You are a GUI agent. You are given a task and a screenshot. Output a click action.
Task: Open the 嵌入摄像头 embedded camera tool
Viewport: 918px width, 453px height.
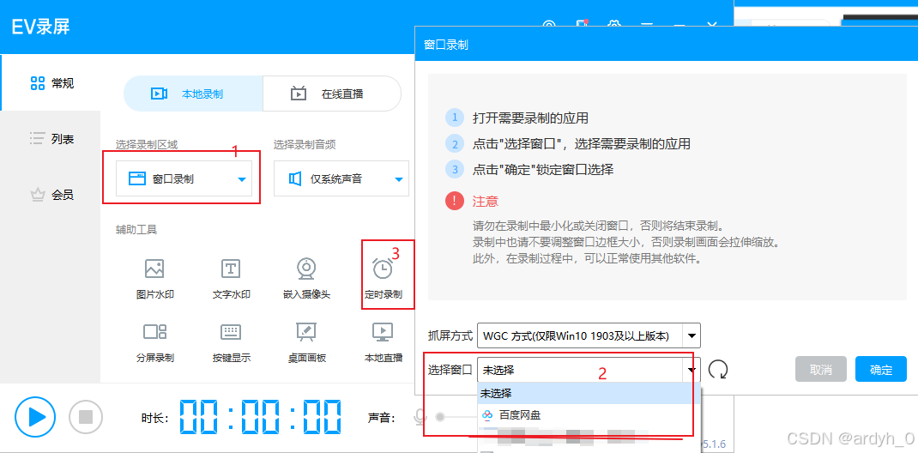click(x=306, y=280)
